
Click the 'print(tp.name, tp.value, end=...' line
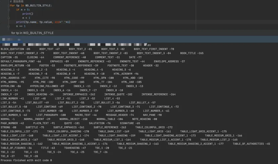43,22
